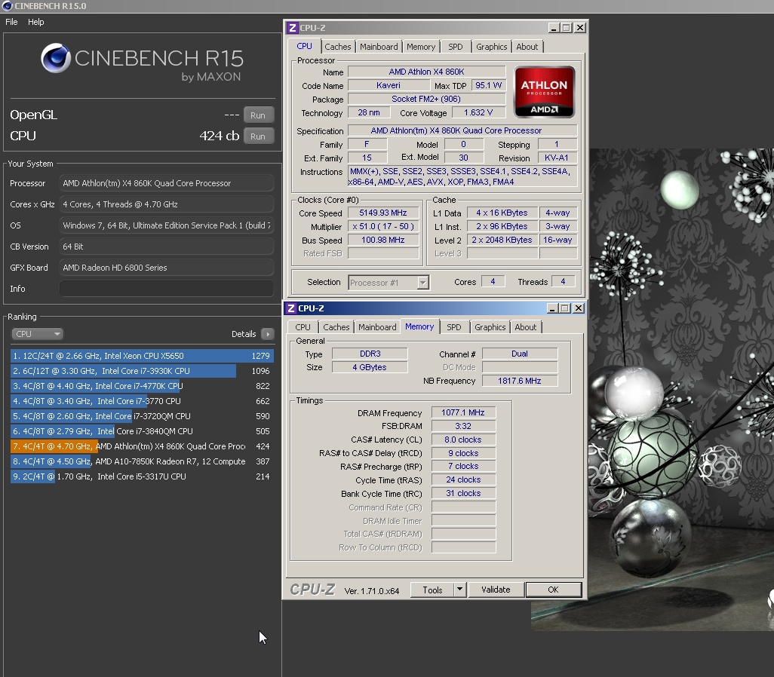
Task: Select Intel Core i7-3930K ranking bar
Action: click(x=142, y=371)
